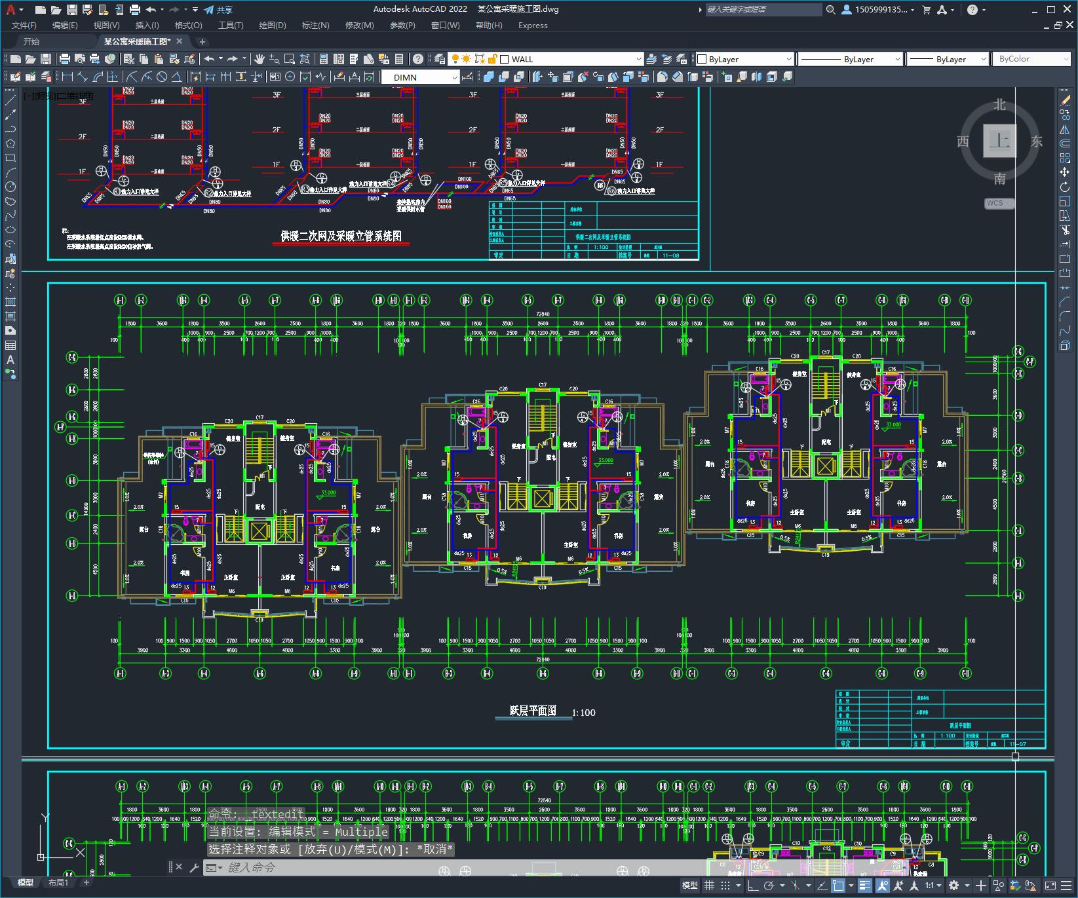1078x898 pixels.
Task: Toggle the WALL layer lock icon
Action: click(493, 59)
